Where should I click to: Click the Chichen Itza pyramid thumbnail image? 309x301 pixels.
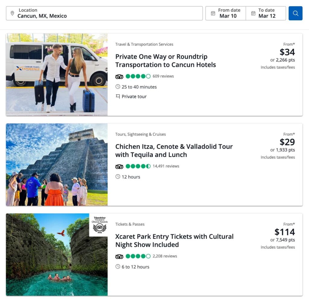tap(56, 165)
